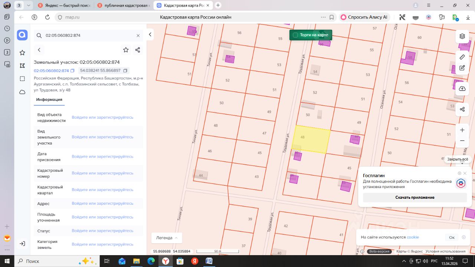Add parcel to favorites with star icon
Screen dimensions: 475x267
tap(126, 50)
